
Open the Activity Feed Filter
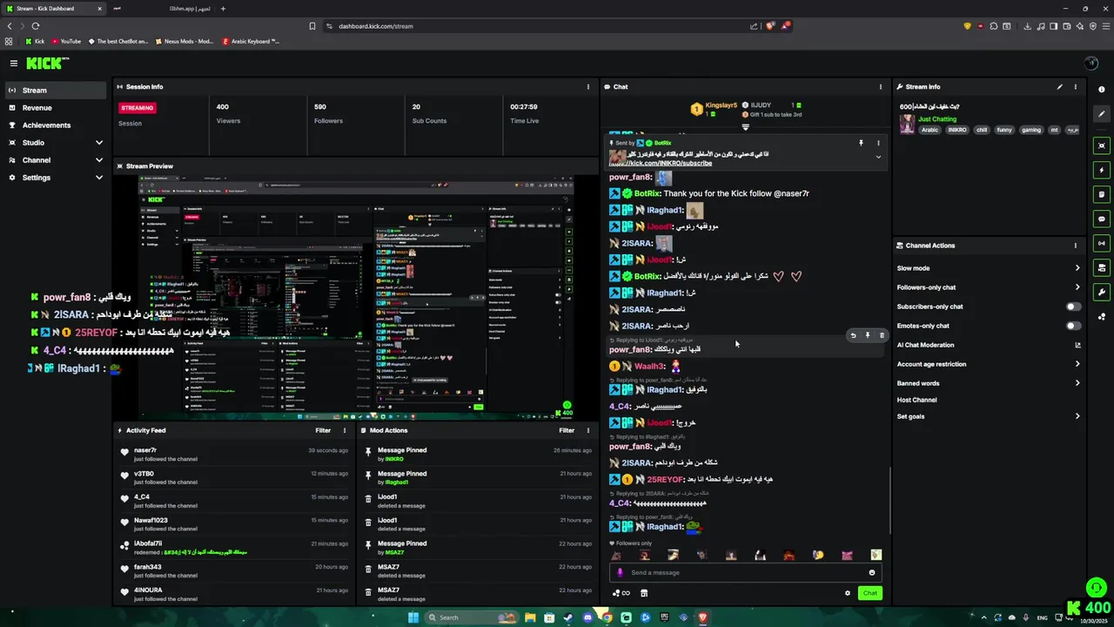pyautogui.click(x=323, y=430)
